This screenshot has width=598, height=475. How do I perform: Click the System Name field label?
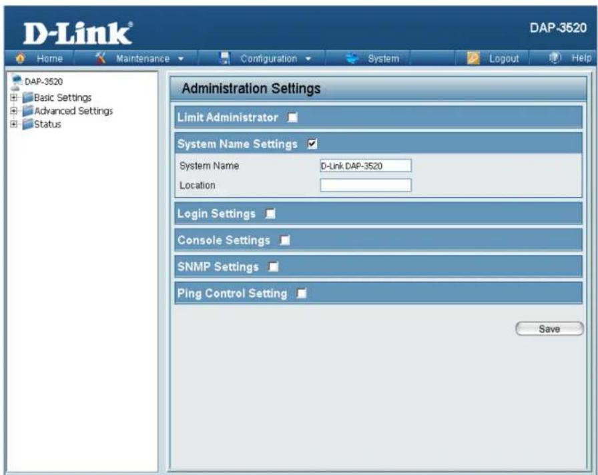[x=210, y=166]
